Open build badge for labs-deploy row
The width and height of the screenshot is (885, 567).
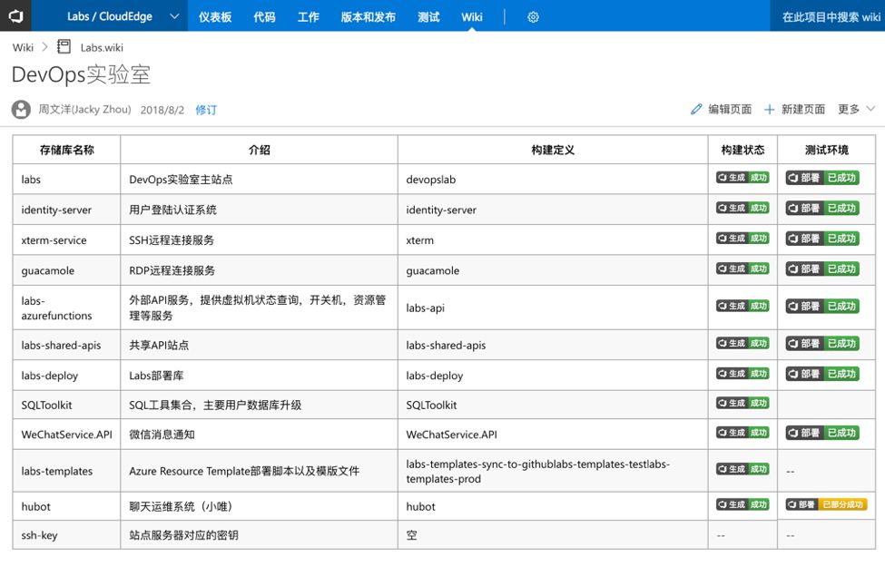742,374
